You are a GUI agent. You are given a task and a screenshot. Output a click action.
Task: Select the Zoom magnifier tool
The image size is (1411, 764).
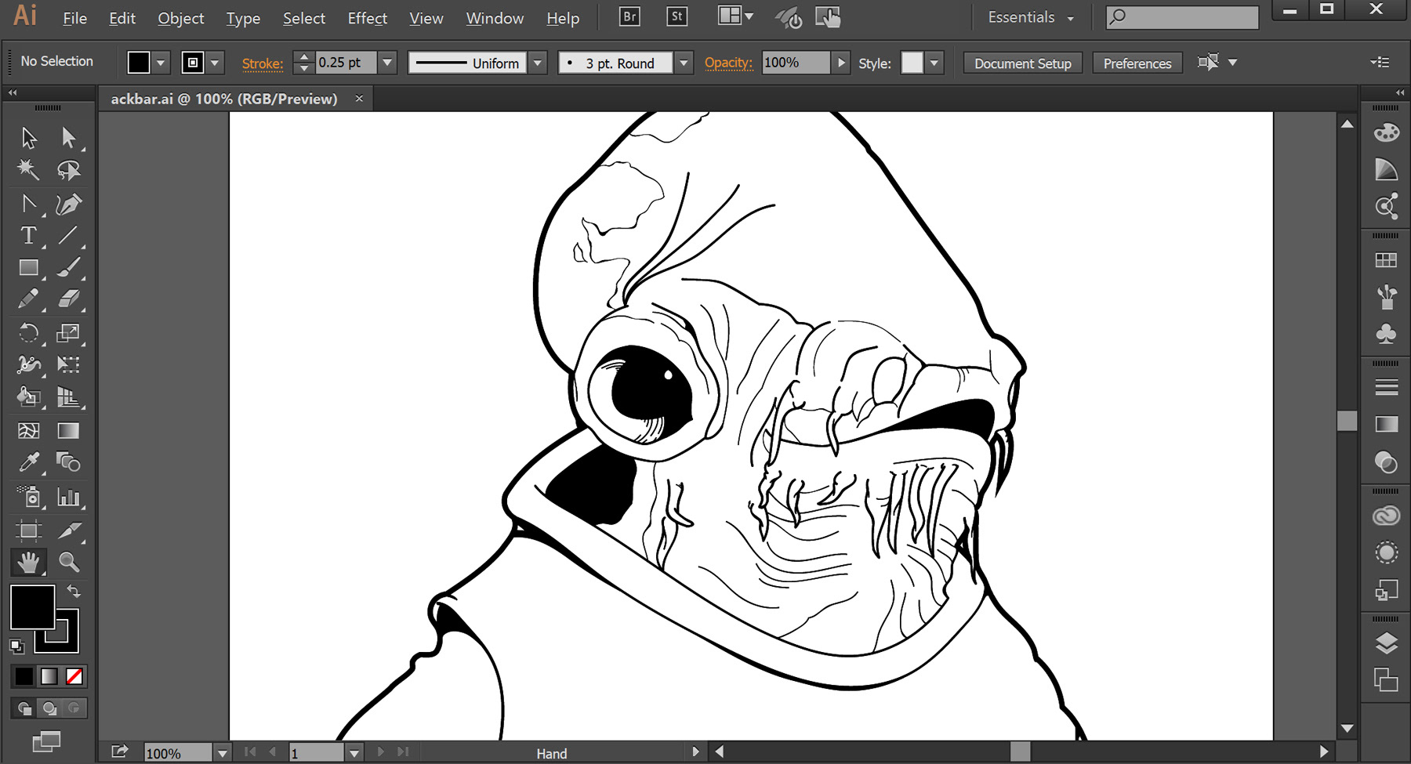[68, 562]
